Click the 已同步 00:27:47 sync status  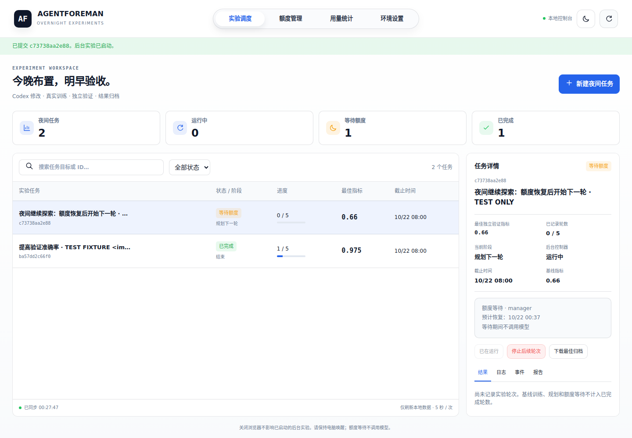[x=39, y=408]
